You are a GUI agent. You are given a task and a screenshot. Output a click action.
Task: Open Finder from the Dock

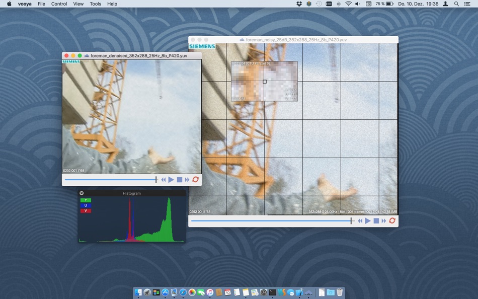[138, 292]
